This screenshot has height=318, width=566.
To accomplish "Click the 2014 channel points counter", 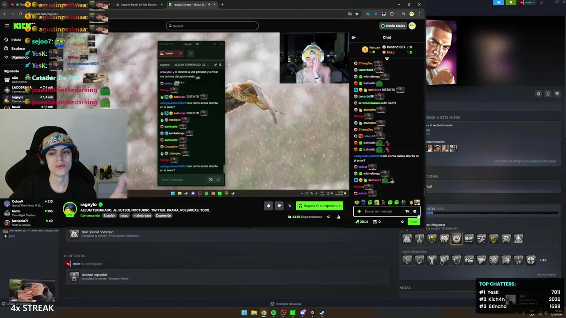I will [x=362, y=222].
